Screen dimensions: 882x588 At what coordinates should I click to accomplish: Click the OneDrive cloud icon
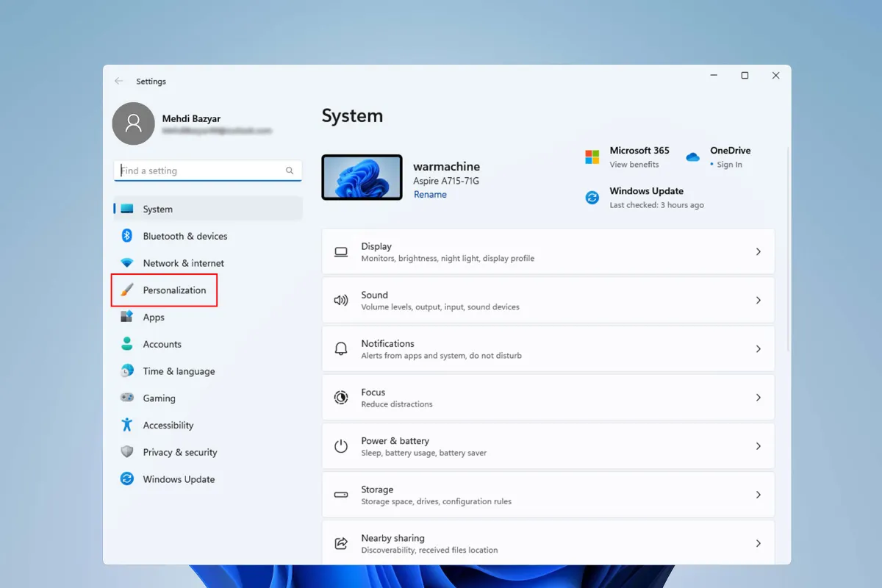[x=692, y=157]
